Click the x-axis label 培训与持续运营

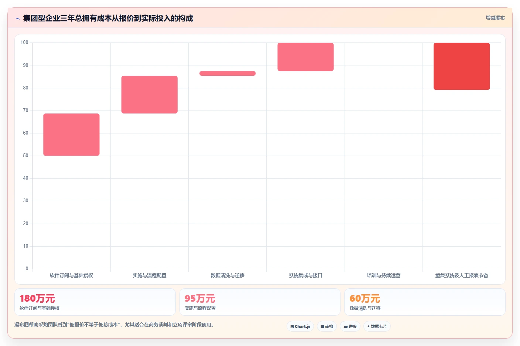pyautogui.click(x=384, y=275)
